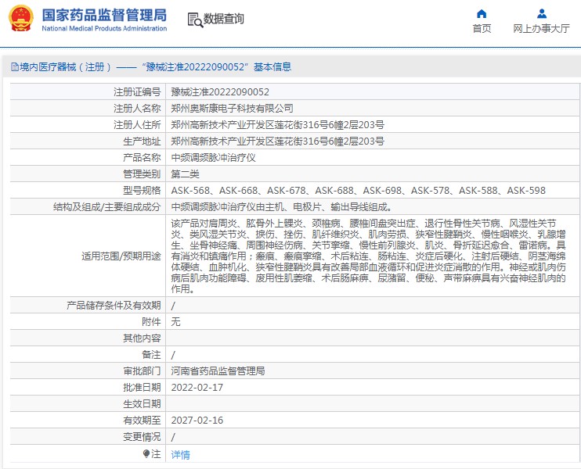
Task: Select product name 中频调频脉冲治疗仪
Action: pos(214,158)
